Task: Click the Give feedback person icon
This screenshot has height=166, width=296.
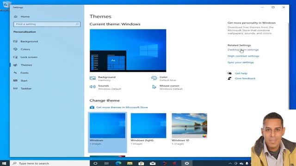Action: pyautogui.click(x=229, y=78)
